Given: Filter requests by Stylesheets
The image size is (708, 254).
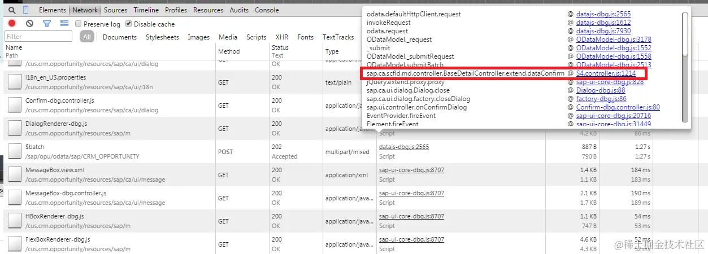Looking at the screenshot, I should pos(162,37).
